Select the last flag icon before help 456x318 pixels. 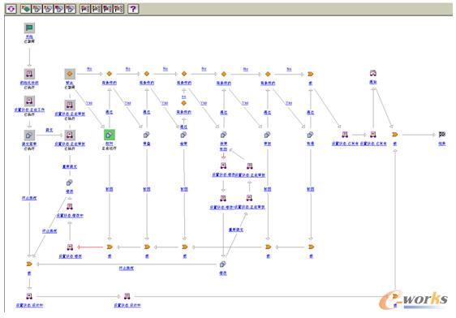[x=118, y=9]
